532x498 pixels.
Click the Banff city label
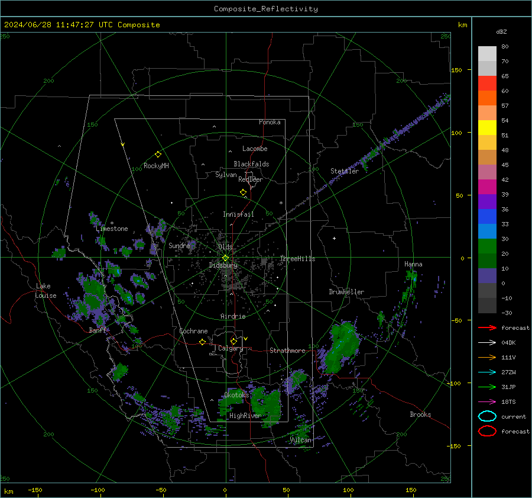pyautogui.click(x=97, y=330)
